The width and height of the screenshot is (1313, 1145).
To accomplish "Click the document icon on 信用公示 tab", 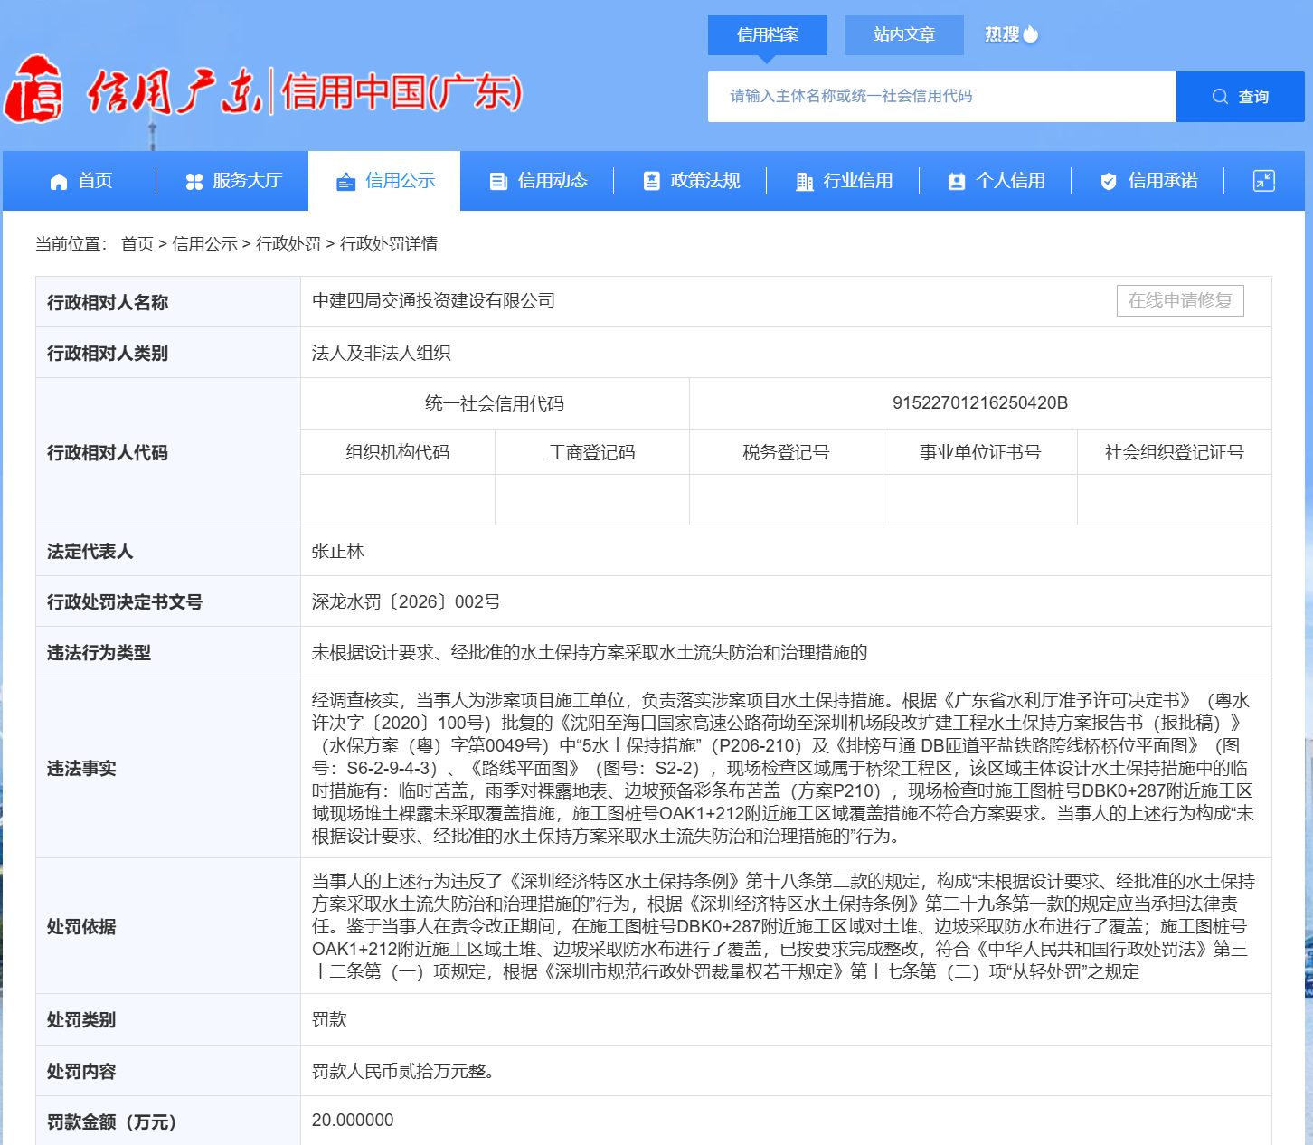I will click(345, 181).
